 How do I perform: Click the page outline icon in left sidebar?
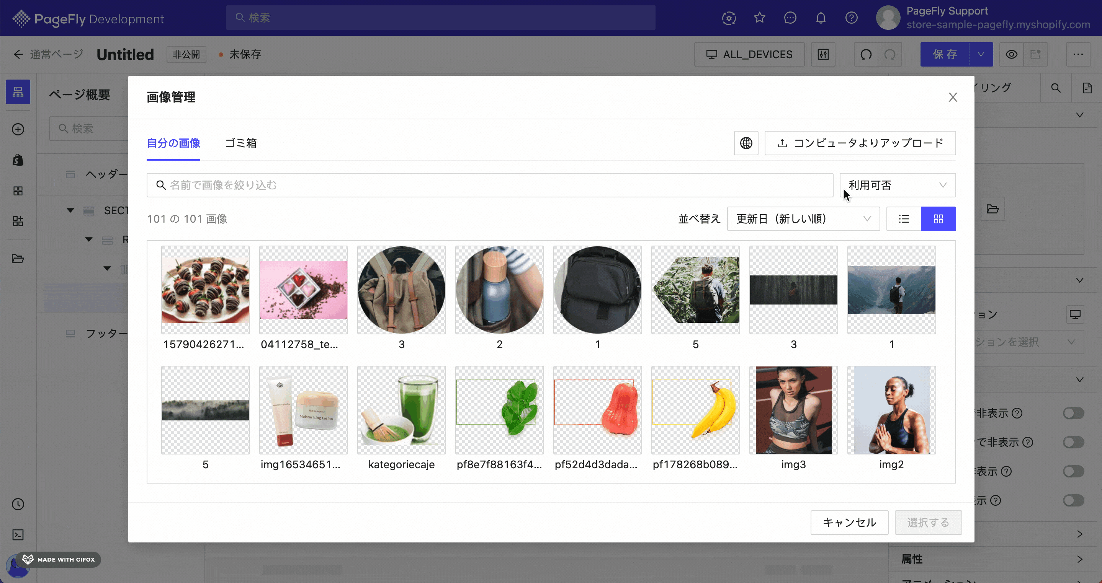[18, 92]
